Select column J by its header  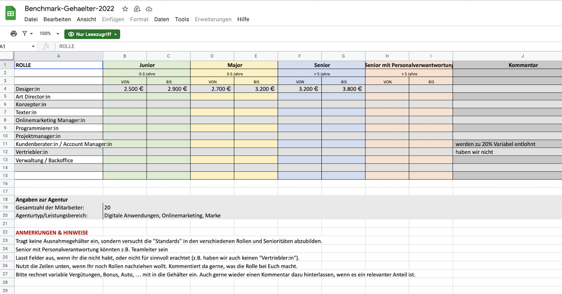click(508, 56)
